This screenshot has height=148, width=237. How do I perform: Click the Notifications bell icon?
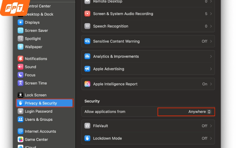pyautogui.click(x=20, y=59)
